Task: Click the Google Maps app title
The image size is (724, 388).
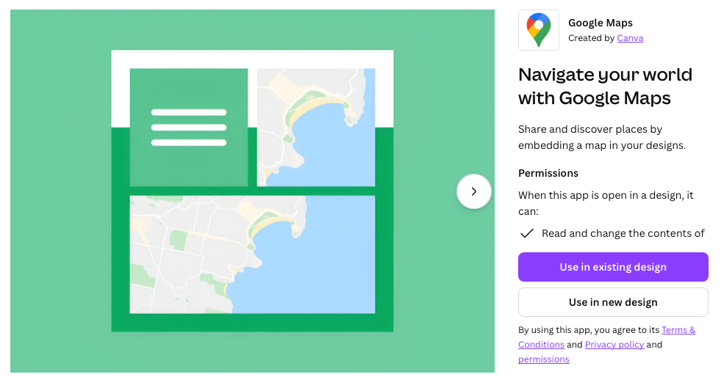Action: point(601,23)
